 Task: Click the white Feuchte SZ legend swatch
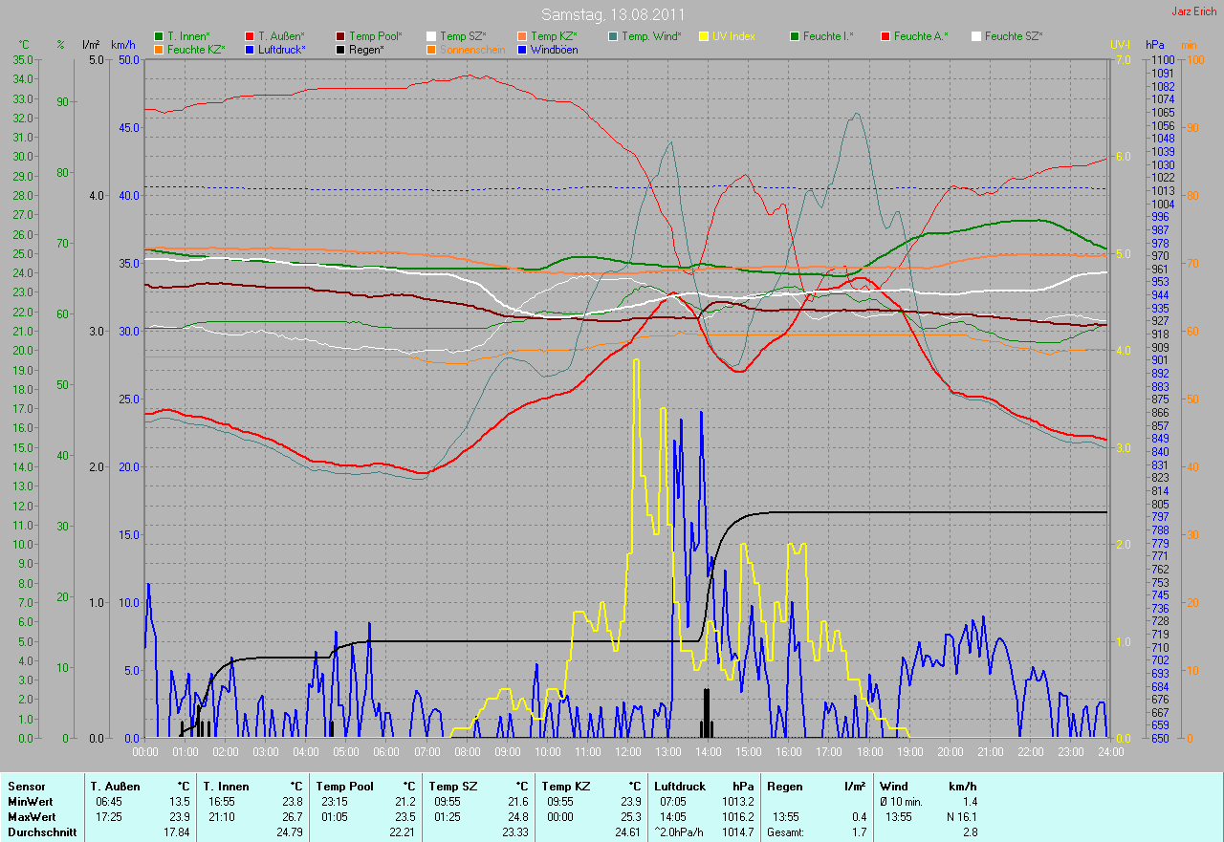[976, 36]
